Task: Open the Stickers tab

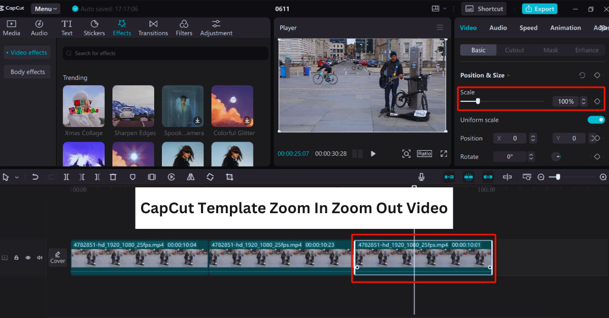Action: 94,28
